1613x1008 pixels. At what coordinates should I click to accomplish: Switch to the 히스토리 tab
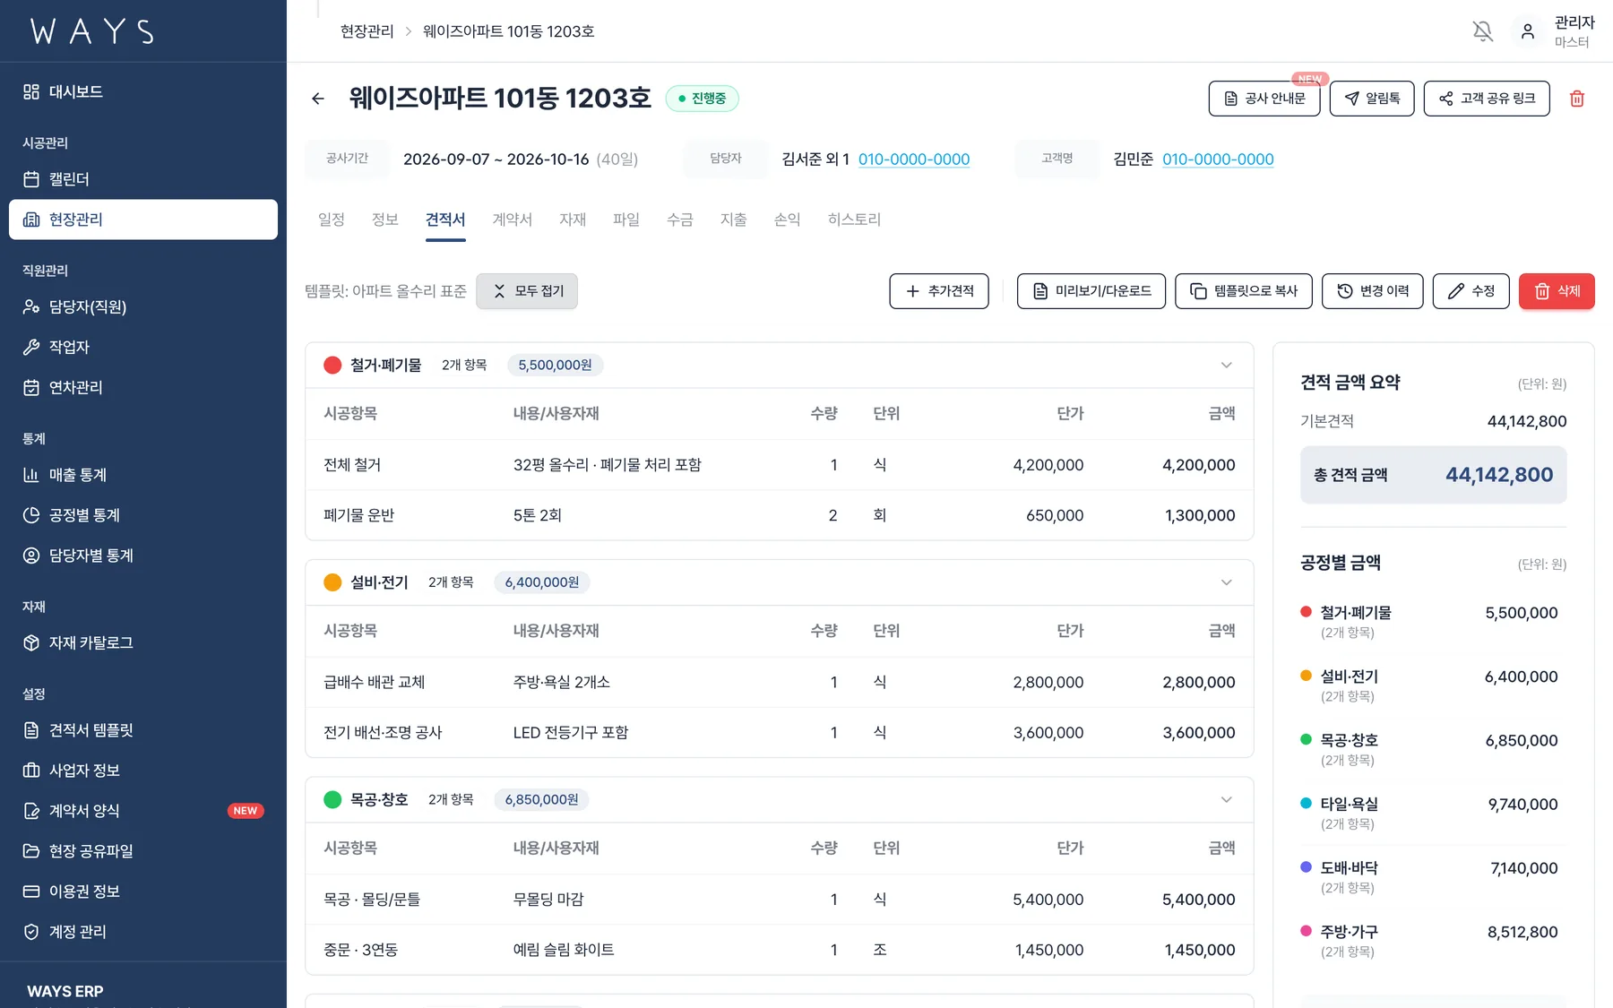[x=854, y=220]
